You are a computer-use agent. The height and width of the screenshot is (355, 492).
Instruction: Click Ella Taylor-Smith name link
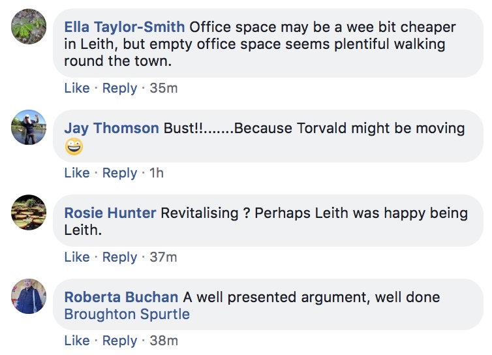[x=124, y=27]
